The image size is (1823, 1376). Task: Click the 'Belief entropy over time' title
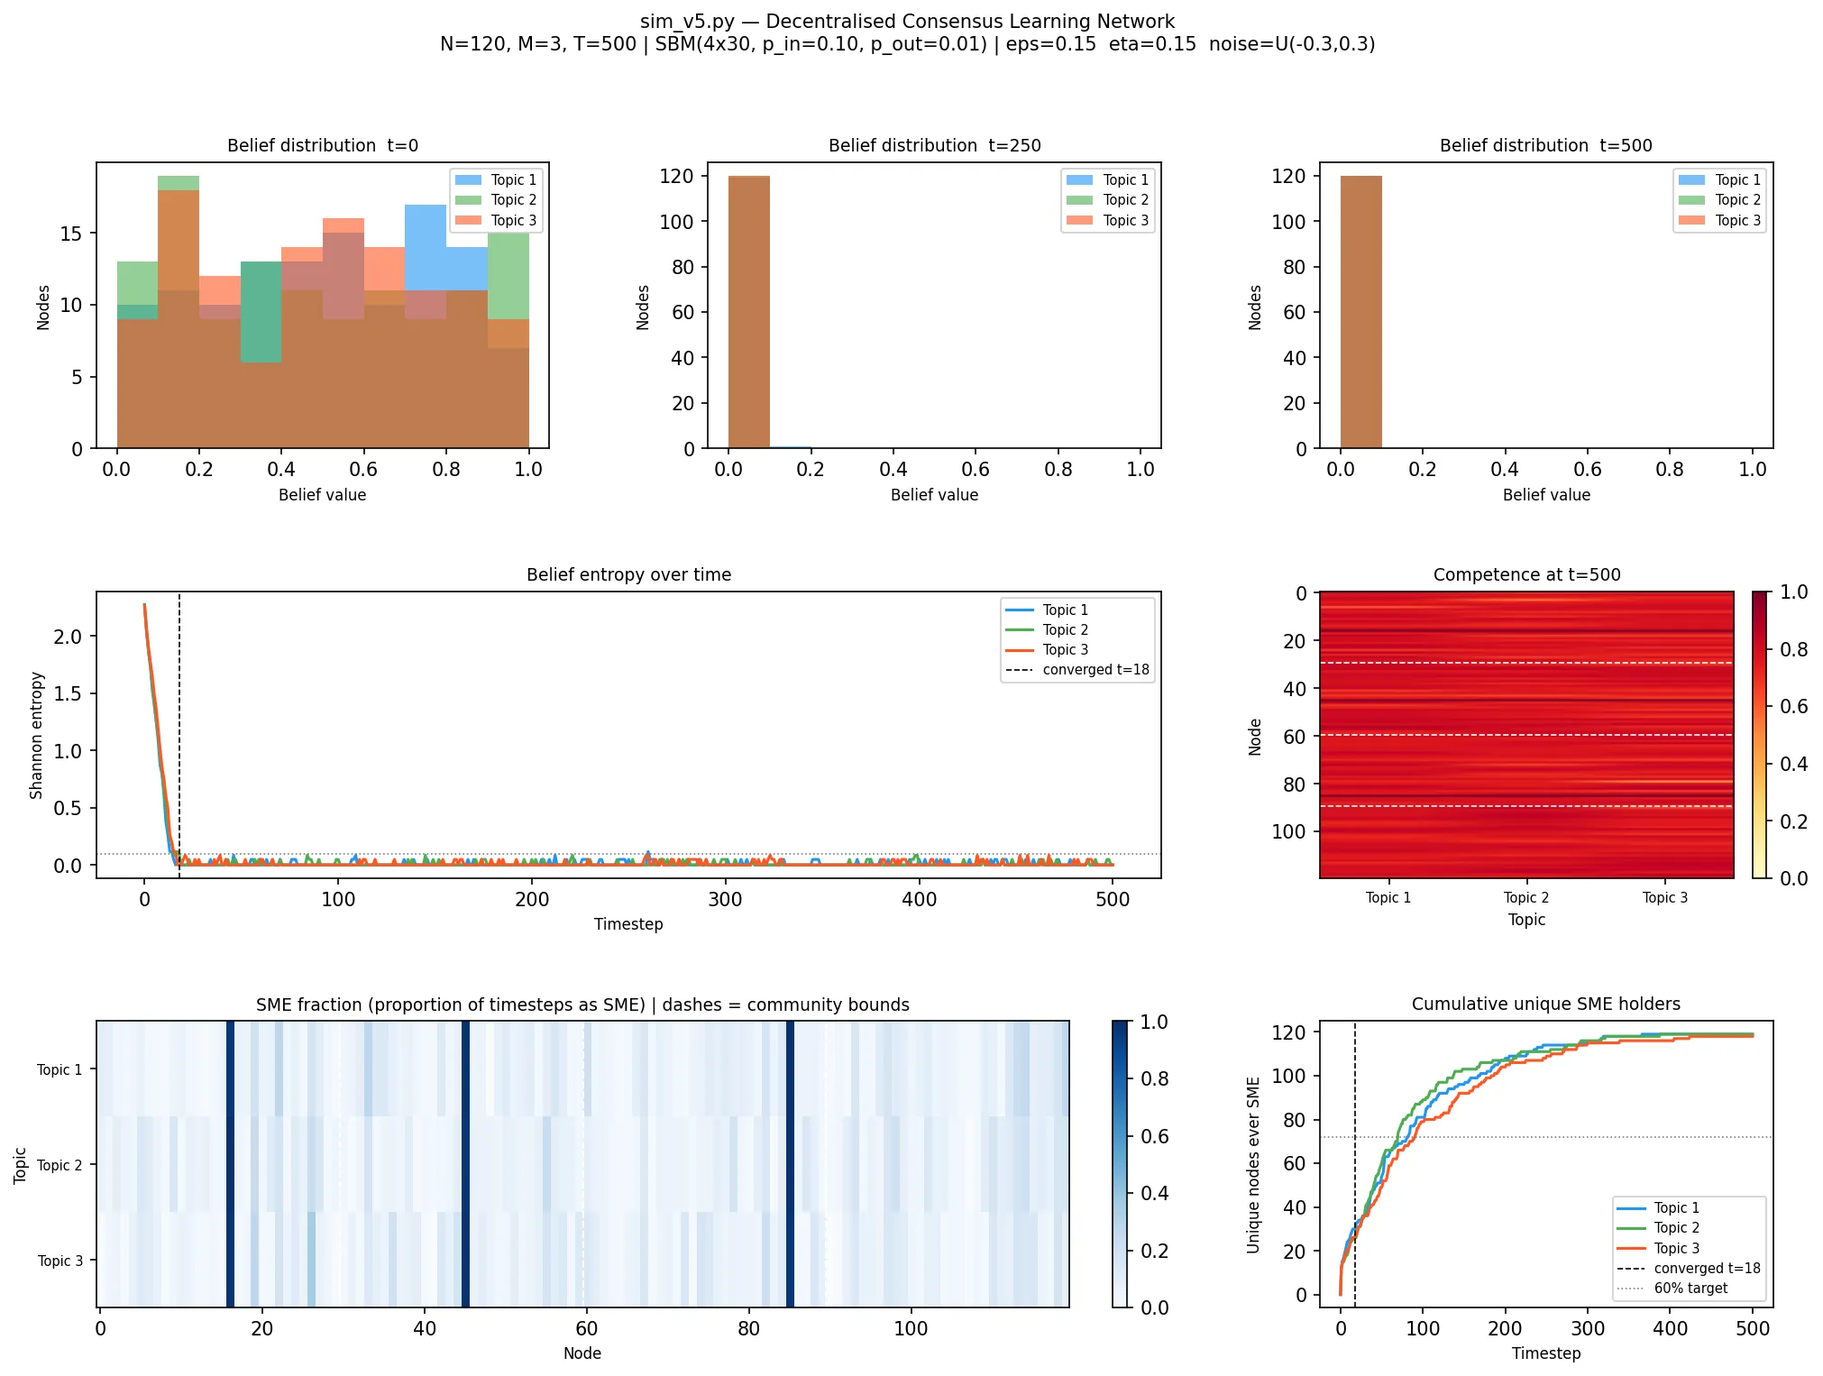[x=628, y=574]
